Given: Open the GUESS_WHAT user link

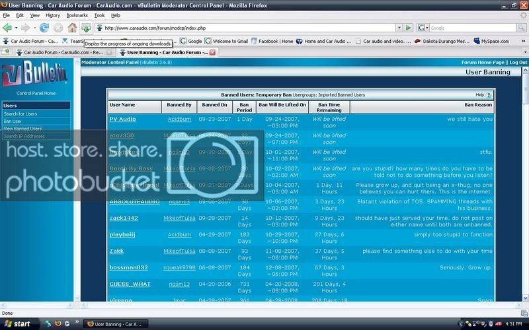Looking at the screenshot, I should 130,284.
